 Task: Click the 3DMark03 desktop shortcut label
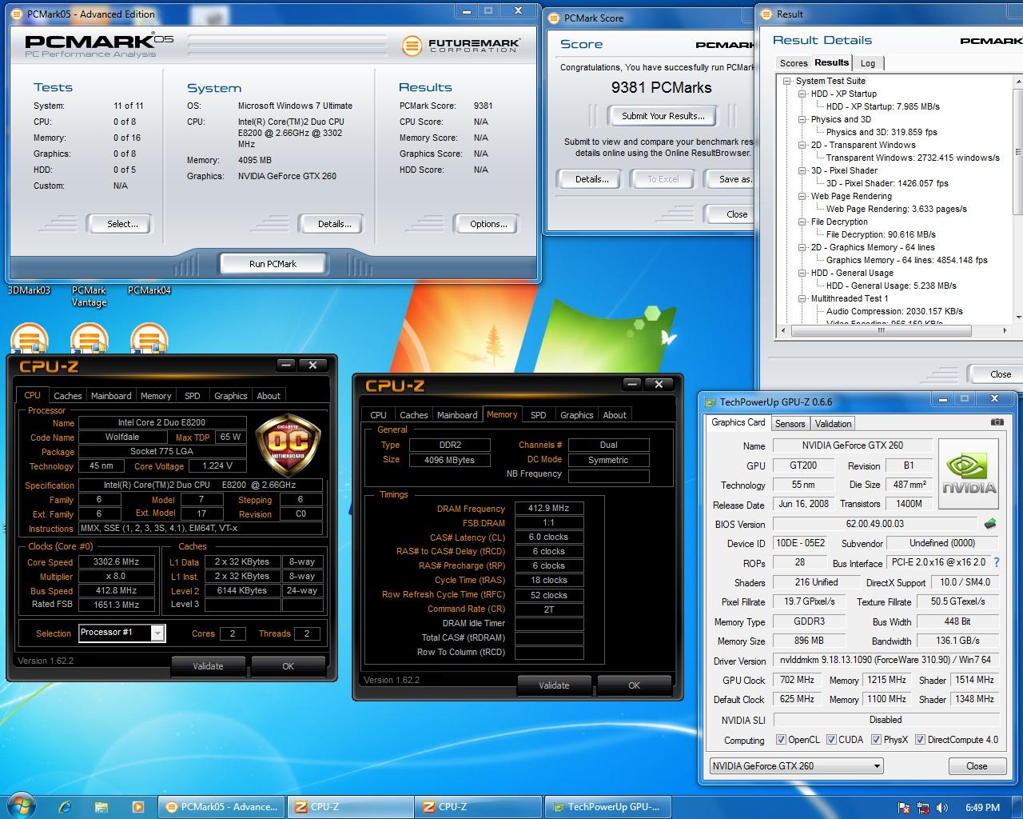(x=29, y=290)
